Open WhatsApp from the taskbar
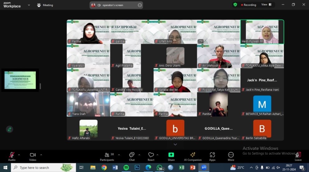This screenshot has width=309, height=172. coord(159,167)
